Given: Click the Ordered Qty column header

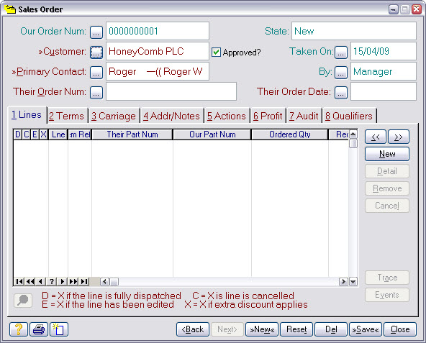Looking at the screenshot, I should [x=289, y=134].
